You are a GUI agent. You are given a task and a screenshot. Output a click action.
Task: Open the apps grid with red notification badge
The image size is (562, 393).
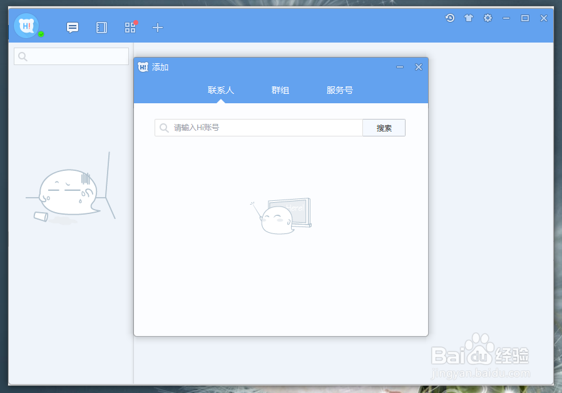(x=130, y=28)
